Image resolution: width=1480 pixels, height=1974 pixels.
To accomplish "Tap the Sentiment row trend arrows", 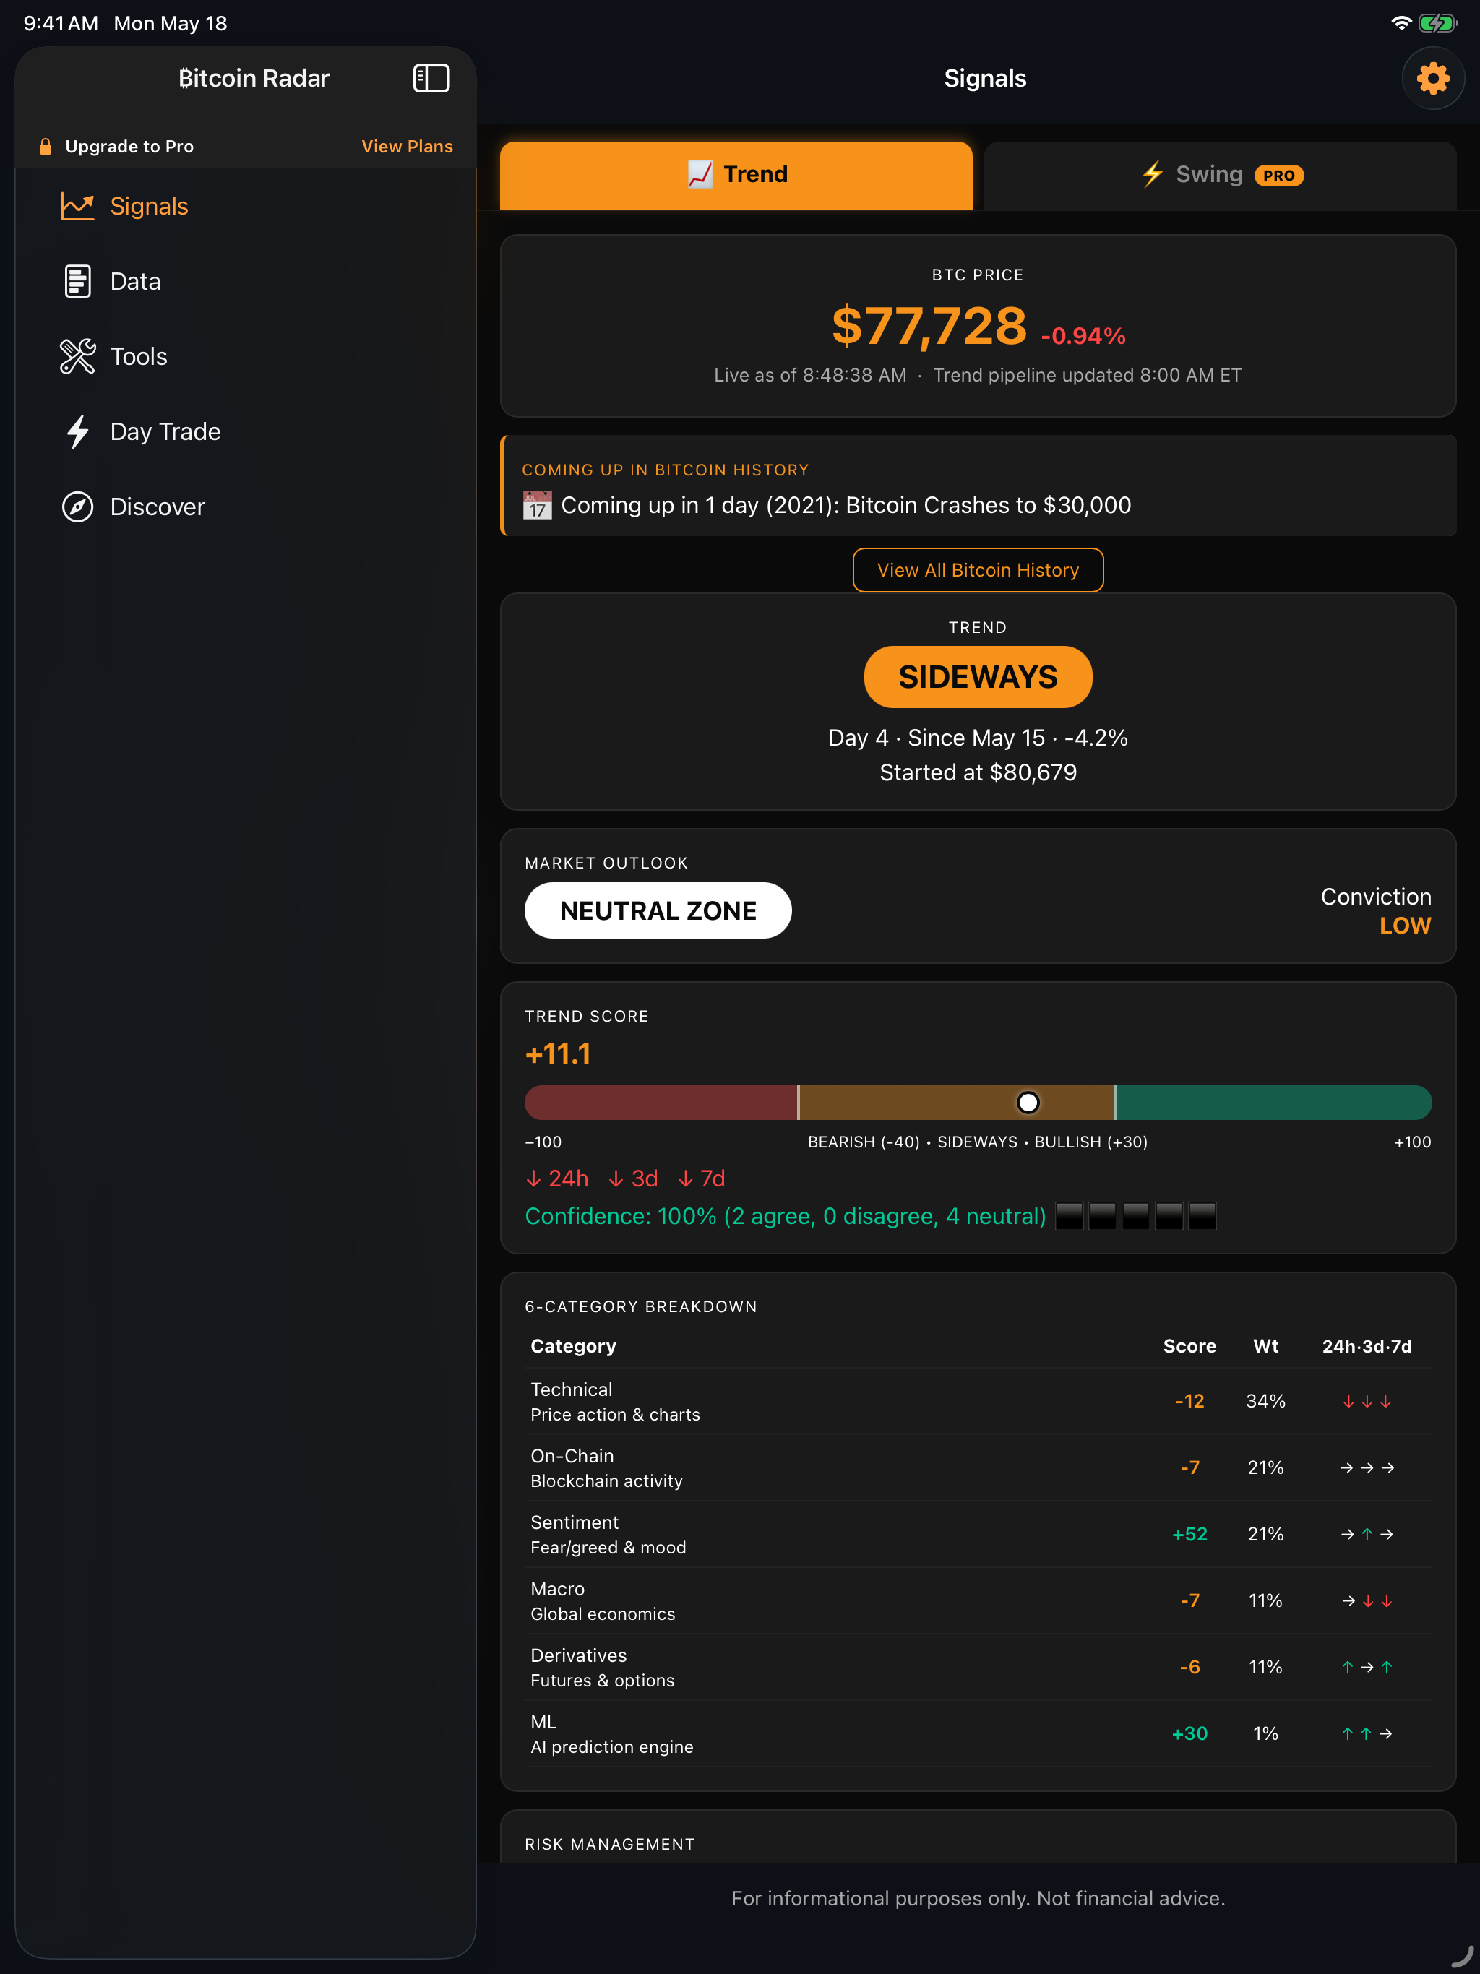I will point(1367,1535).
